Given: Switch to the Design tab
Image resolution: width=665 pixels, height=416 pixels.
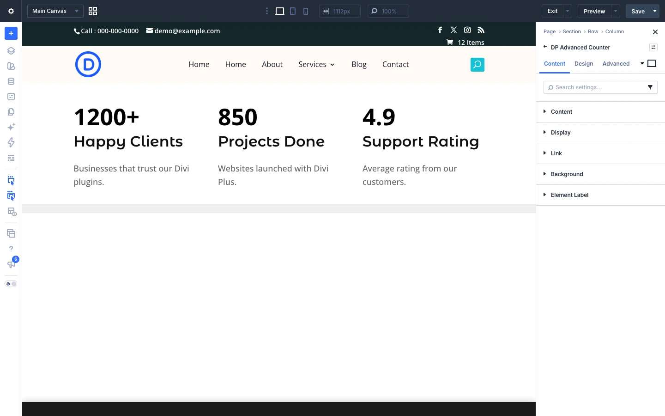Looking at the screenshot, I should [x=584, y=64].
